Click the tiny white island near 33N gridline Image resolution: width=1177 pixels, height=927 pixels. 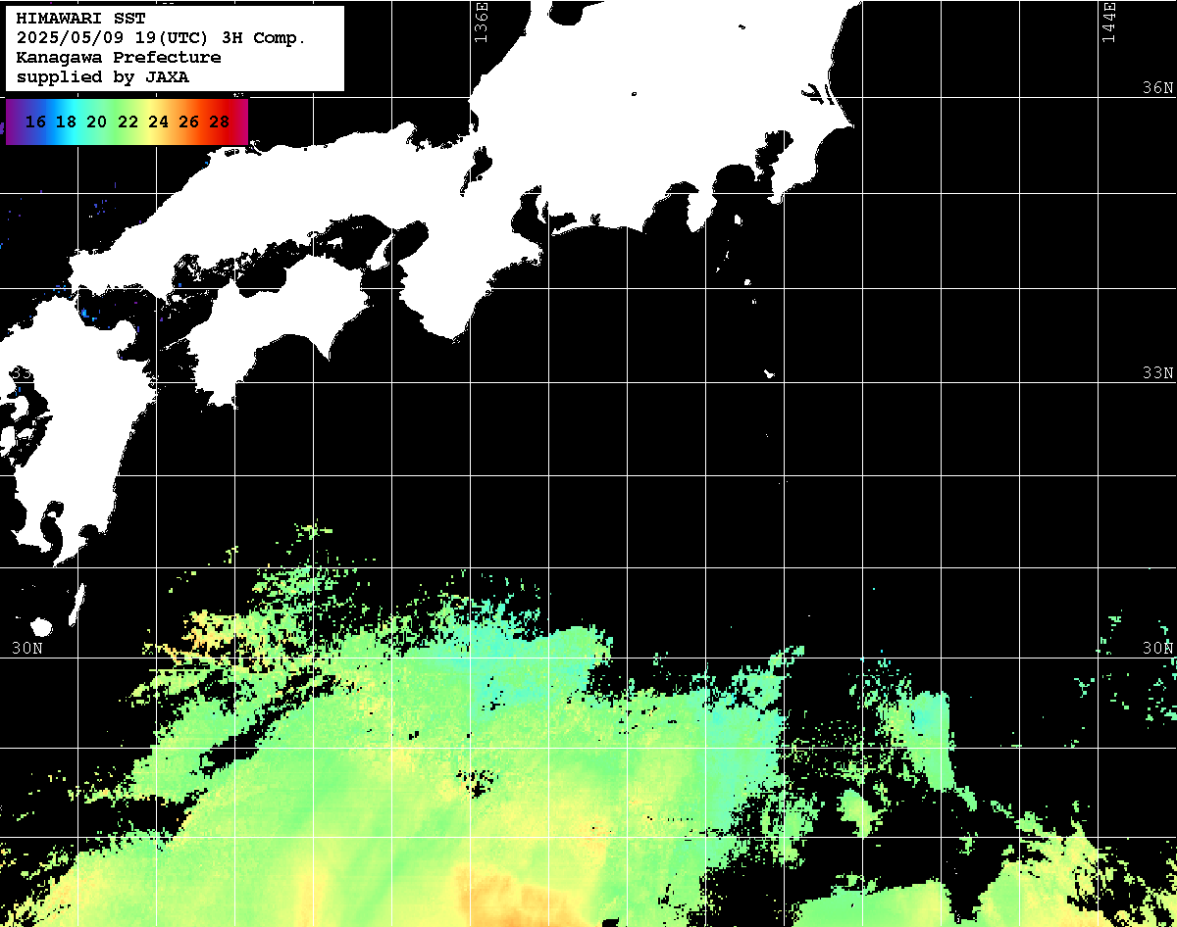[x=770, y=373]
